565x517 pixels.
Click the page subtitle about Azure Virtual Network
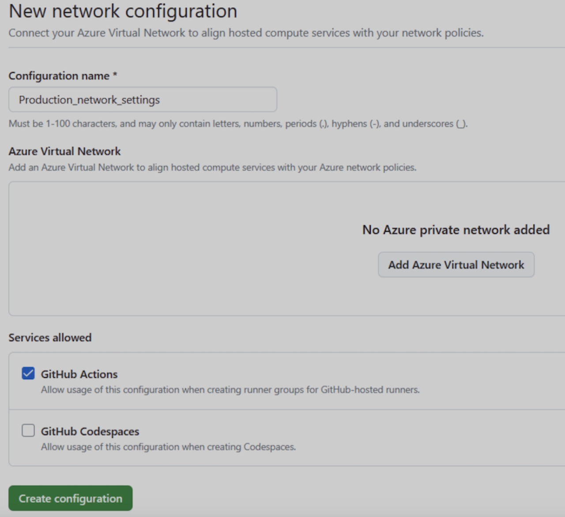click(x=246, y=33)
